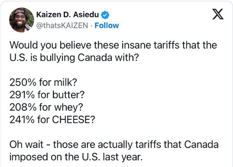The width and height of the screenshot is (233, 167).
Task: Click the '241%' tariff figure
Action: (22, 120)
